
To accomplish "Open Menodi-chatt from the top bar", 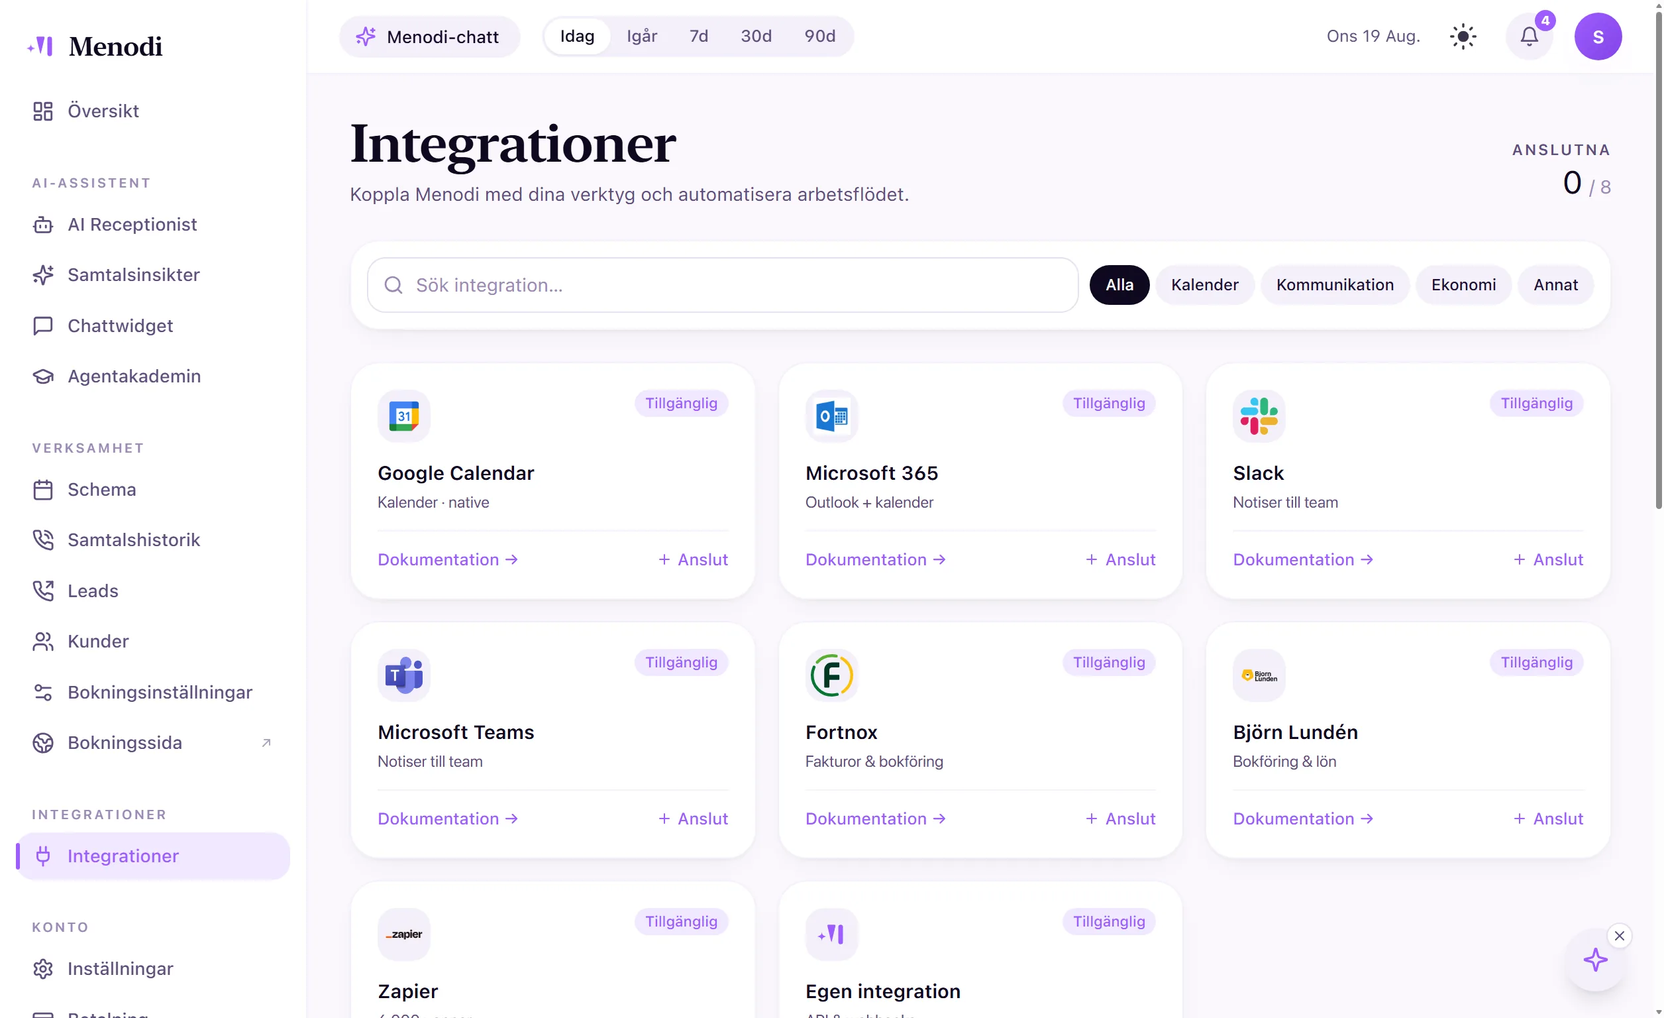I will (x=429, y=36).
